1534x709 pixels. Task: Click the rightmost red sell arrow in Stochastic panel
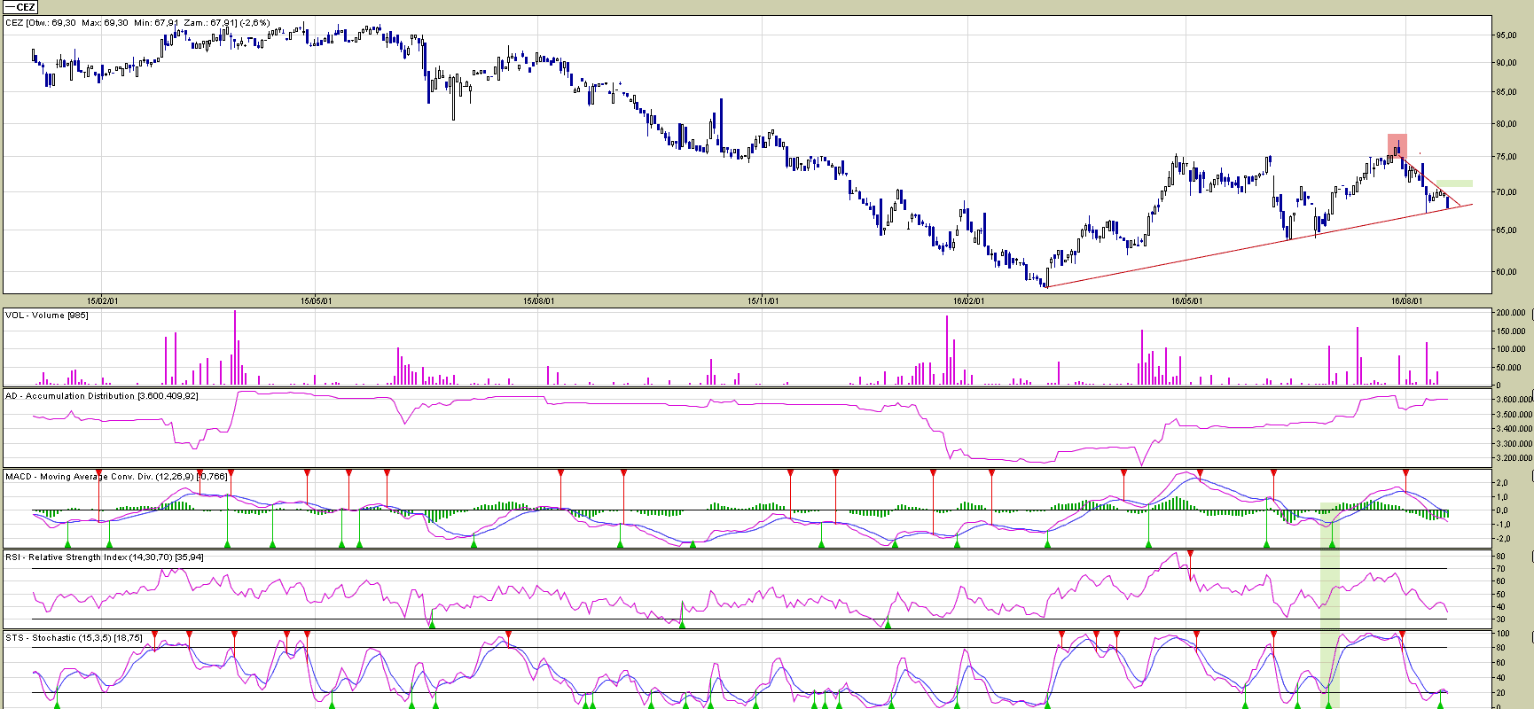tap(1402, 635)
